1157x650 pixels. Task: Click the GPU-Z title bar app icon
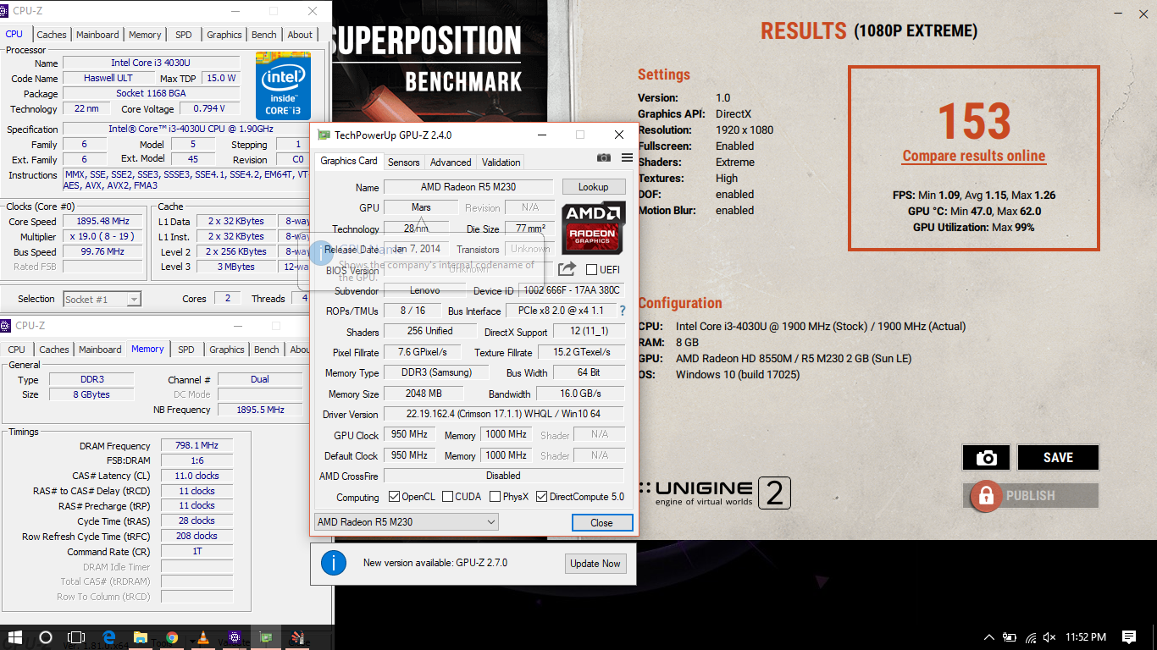click(x=324, y=135)
